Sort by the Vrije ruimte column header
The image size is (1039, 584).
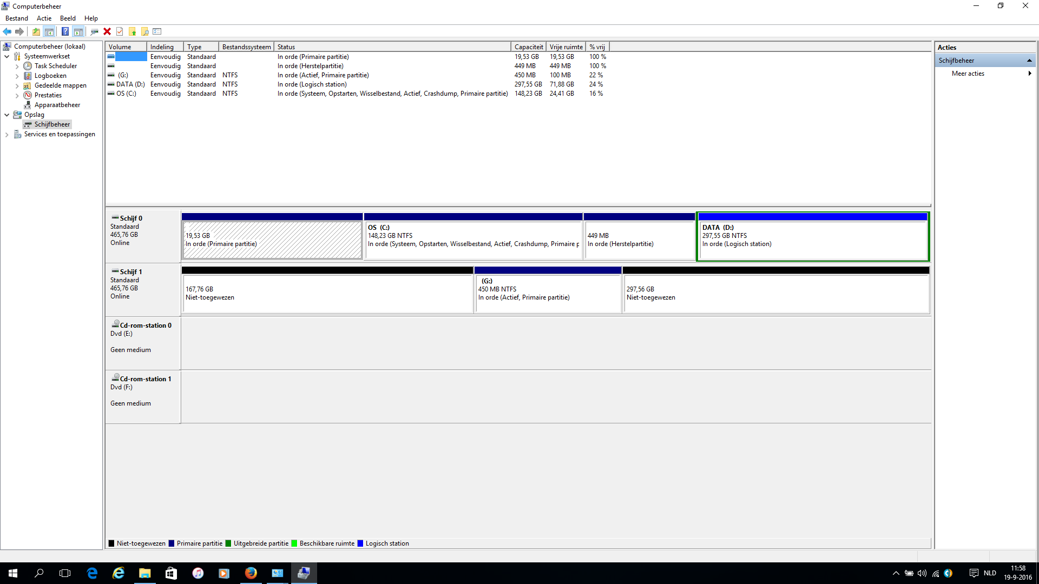coord(566,47)
